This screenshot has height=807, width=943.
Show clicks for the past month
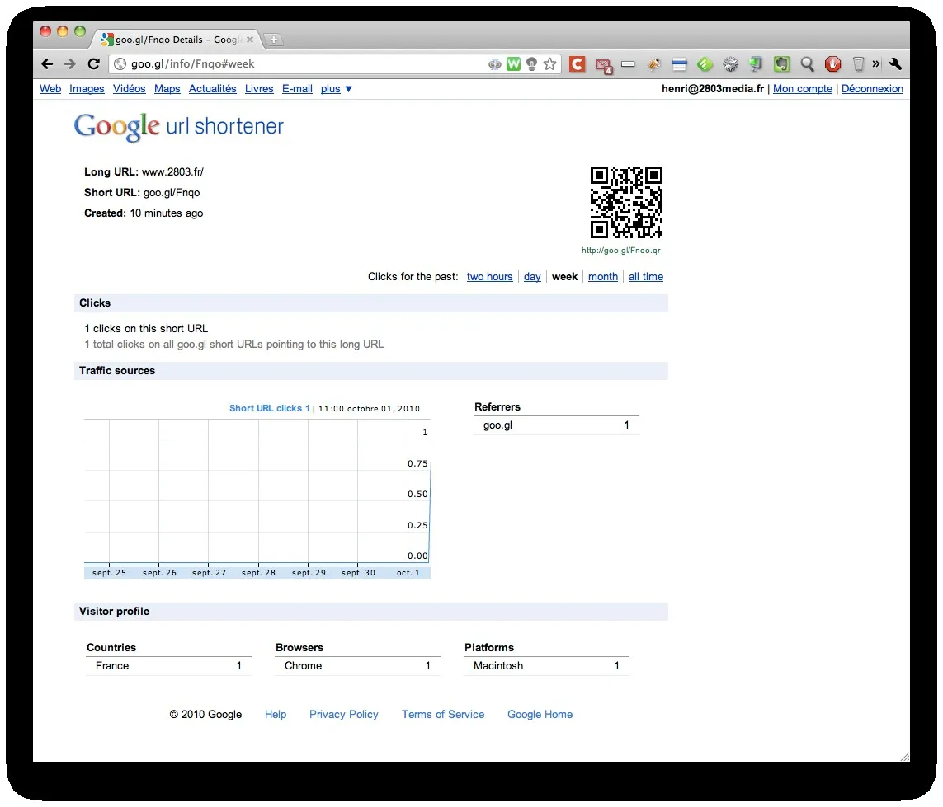point(602,276)
